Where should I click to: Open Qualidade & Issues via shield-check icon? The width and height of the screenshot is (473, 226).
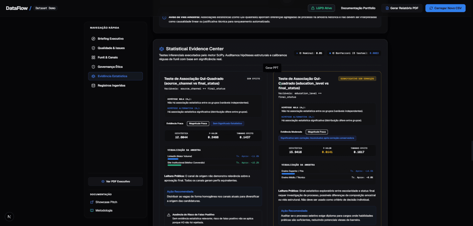[x=93, y=48]
